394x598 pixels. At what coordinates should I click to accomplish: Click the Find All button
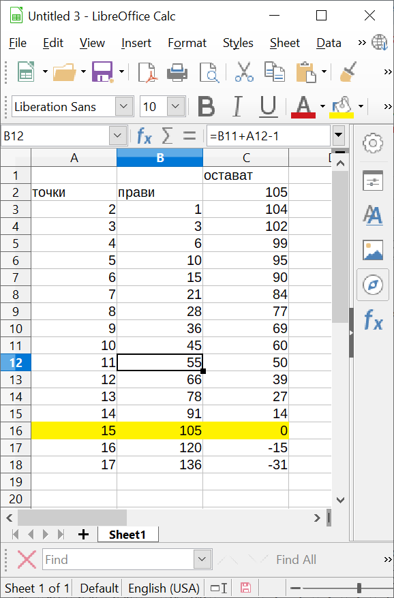click(296, 559)
